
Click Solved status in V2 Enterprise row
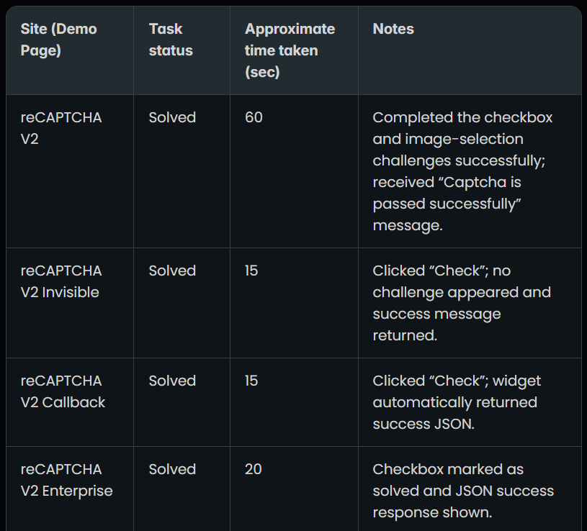click(x=172, y=469)
